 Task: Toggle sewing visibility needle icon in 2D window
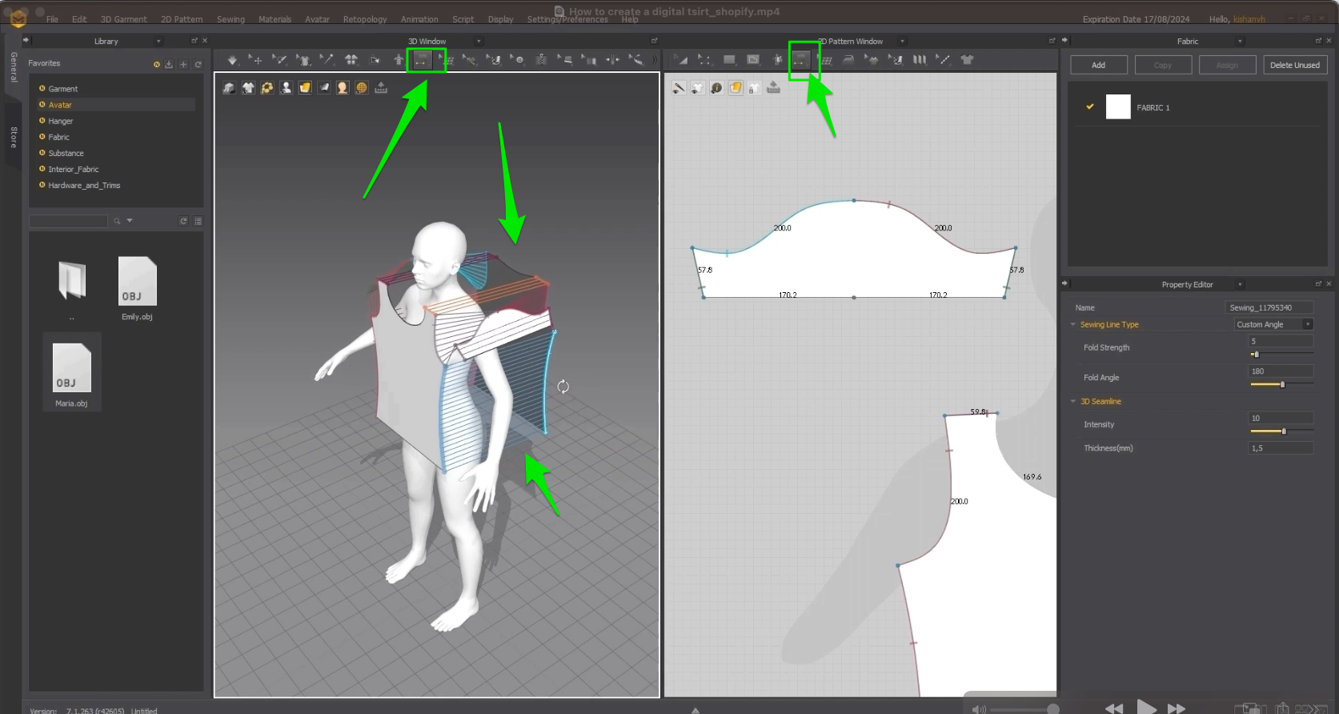(x=679, y=88)
